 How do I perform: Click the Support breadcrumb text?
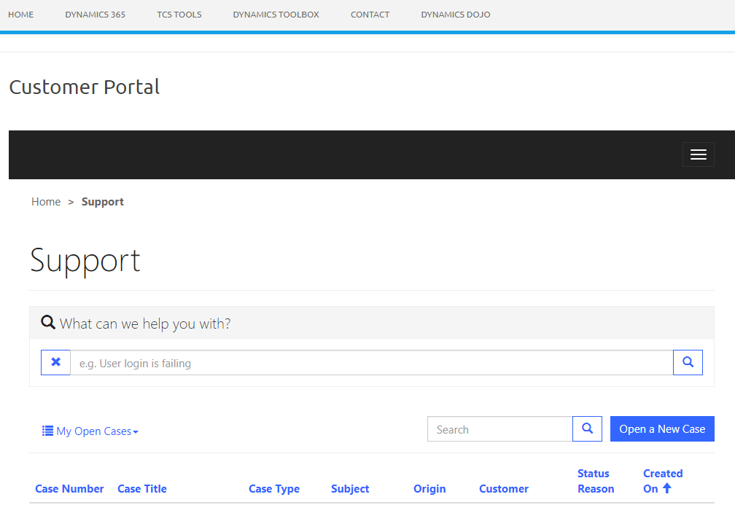point(103,201)
